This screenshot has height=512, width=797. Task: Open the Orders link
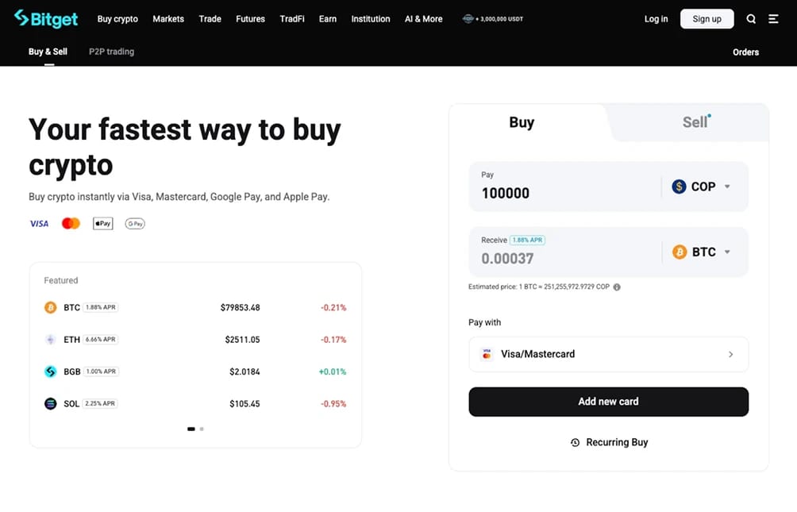[745, 52]
